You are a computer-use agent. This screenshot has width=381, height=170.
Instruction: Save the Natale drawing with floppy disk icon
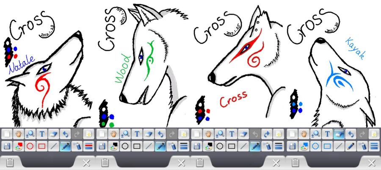click(7, 146)
